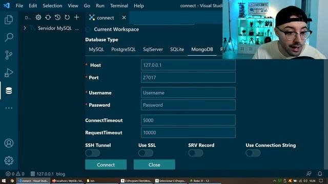The width and height of the screenshot is (328, 184).
Task: Open the Run and Debug view
Action: point(9,73)
